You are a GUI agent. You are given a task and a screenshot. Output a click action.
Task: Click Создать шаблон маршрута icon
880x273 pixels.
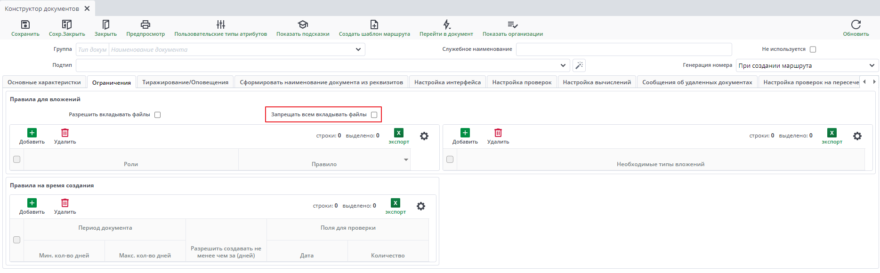(x=374, y=24)
